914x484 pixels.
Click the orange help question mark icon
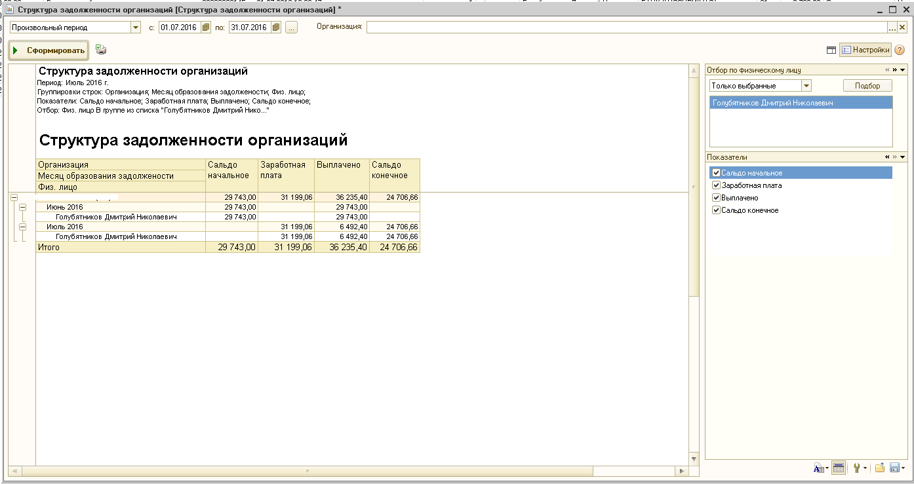tap(900, 50)
